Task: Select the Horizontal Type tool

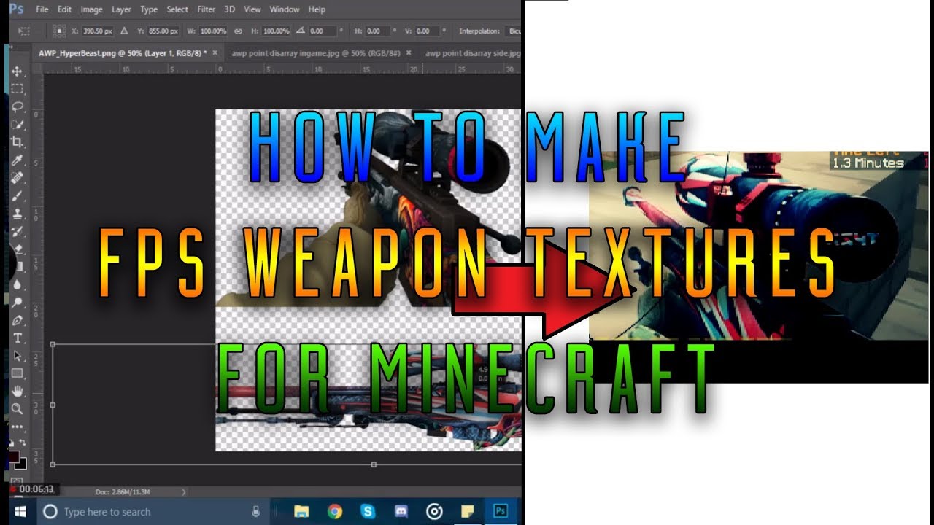Action: pyautogui.click(x=18, y=338)
